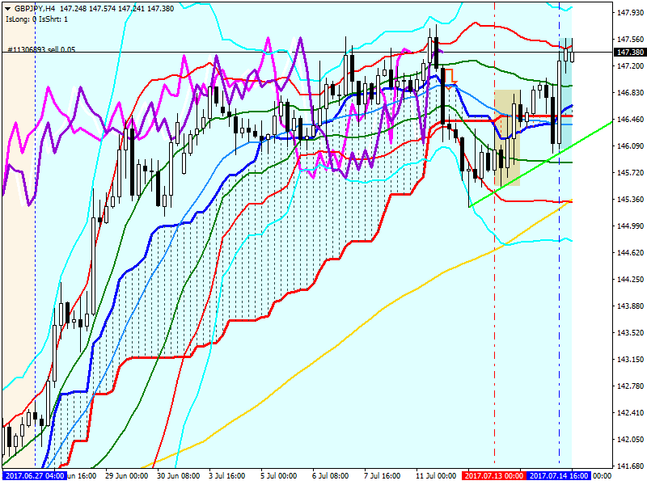Click the 142.780 price scale label
647x485 pixels.
pos(630,386)
